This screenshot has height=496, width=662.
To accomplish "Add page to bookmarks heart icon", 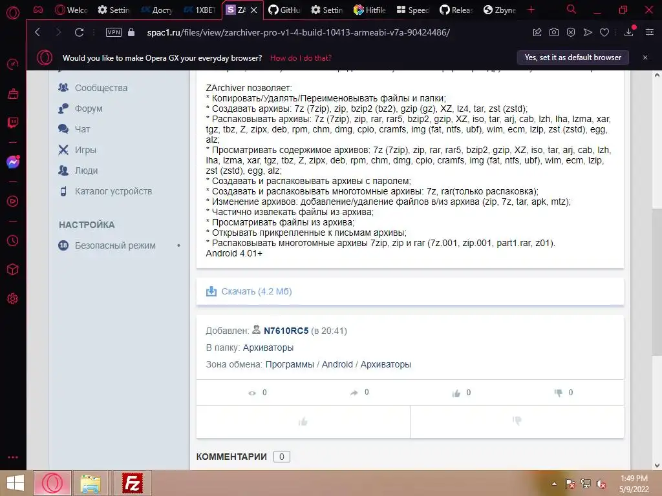I will (x=604, y=32).
